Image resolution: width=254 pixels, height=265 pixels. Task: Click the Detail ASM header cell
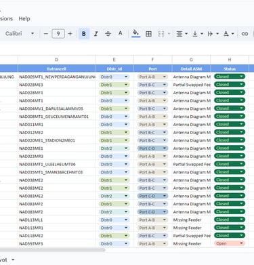pyautogui.click(x=191, y=68)
